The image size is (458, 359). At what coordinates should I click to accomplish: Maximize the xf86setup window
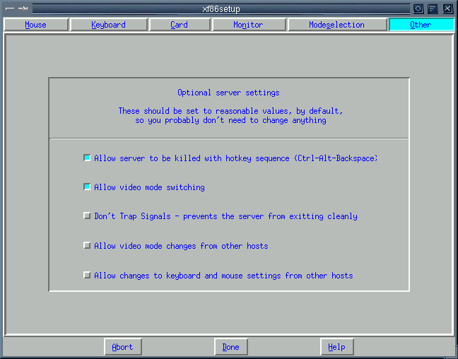(x=433, y=8)
